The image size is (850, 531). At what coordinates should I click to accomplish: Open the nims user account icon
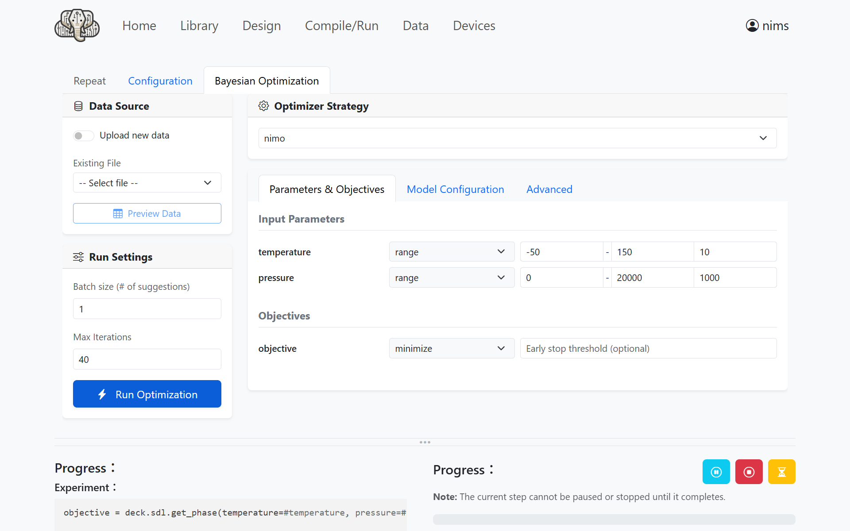click(x=752, y=26)
